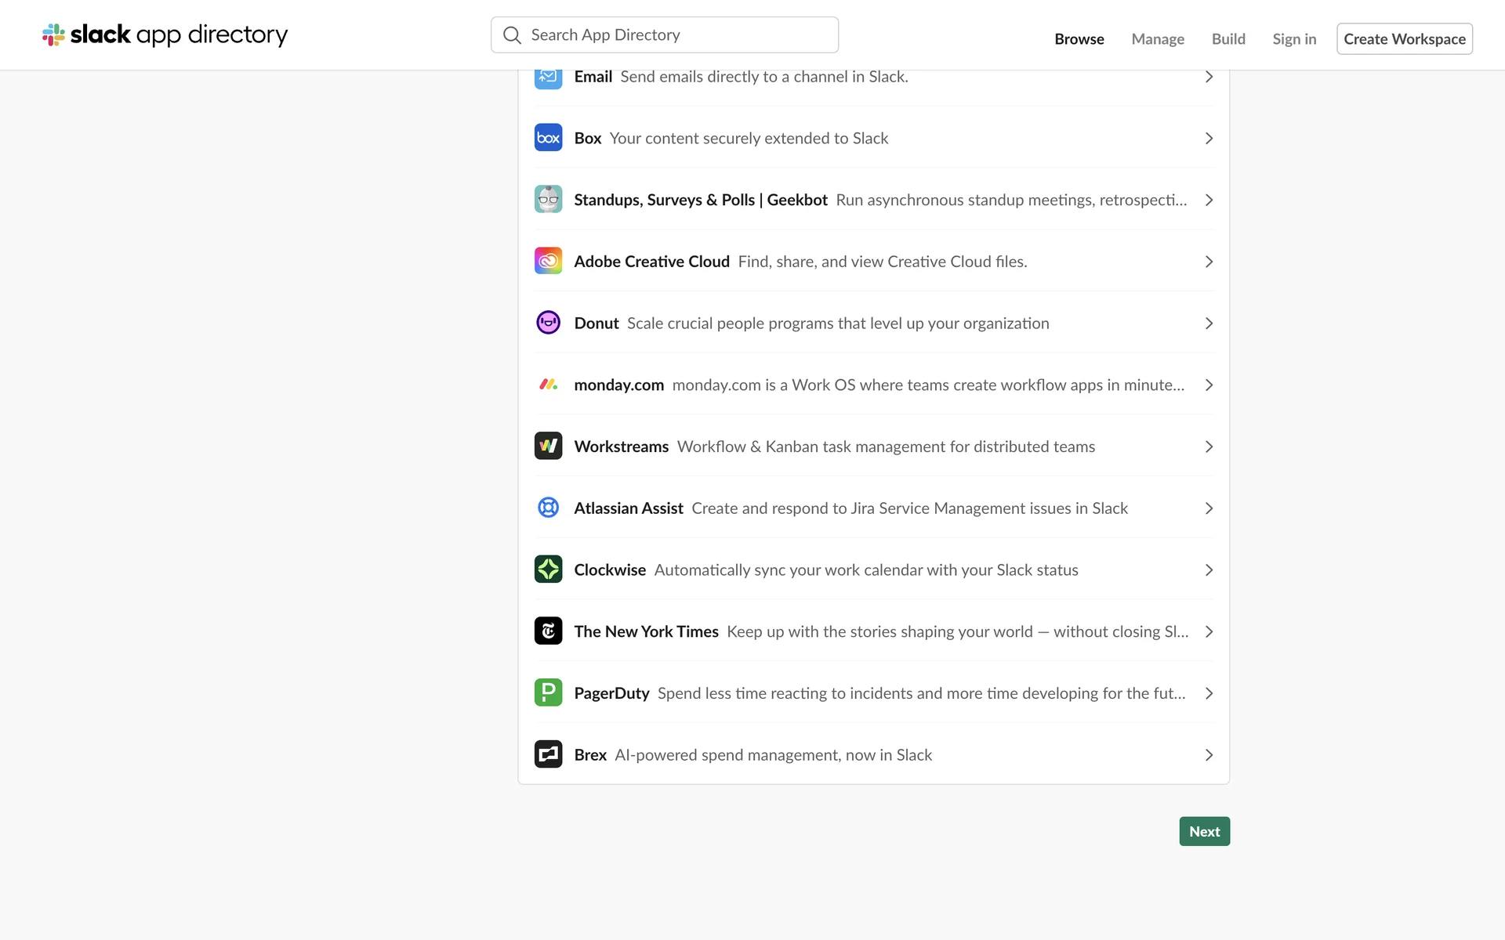
Task: Click the Geekbot avatar icon
Action: pos(548,200)
